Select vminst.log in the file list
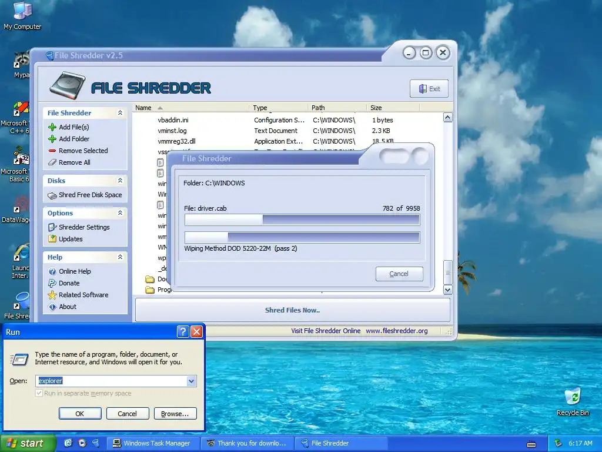The image size is (602, 452). click(x=172, y=131)
